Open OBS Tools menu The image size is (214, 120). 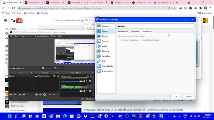tap(53, 36)
